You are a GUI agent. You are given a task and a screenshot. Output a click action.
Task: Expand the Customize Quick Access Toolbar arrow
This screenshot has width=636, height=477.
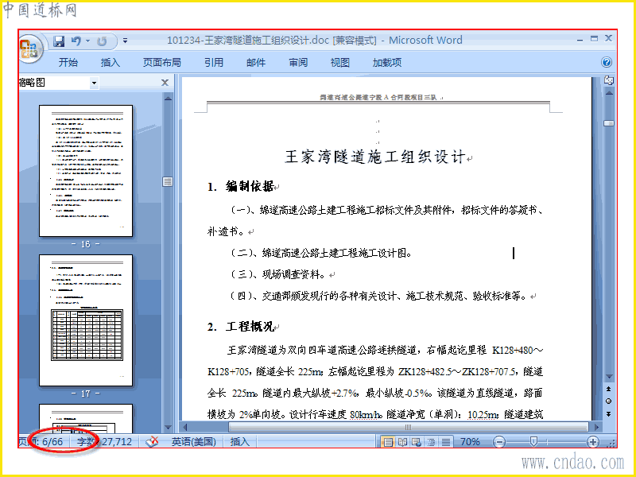(x=126, y=41)
